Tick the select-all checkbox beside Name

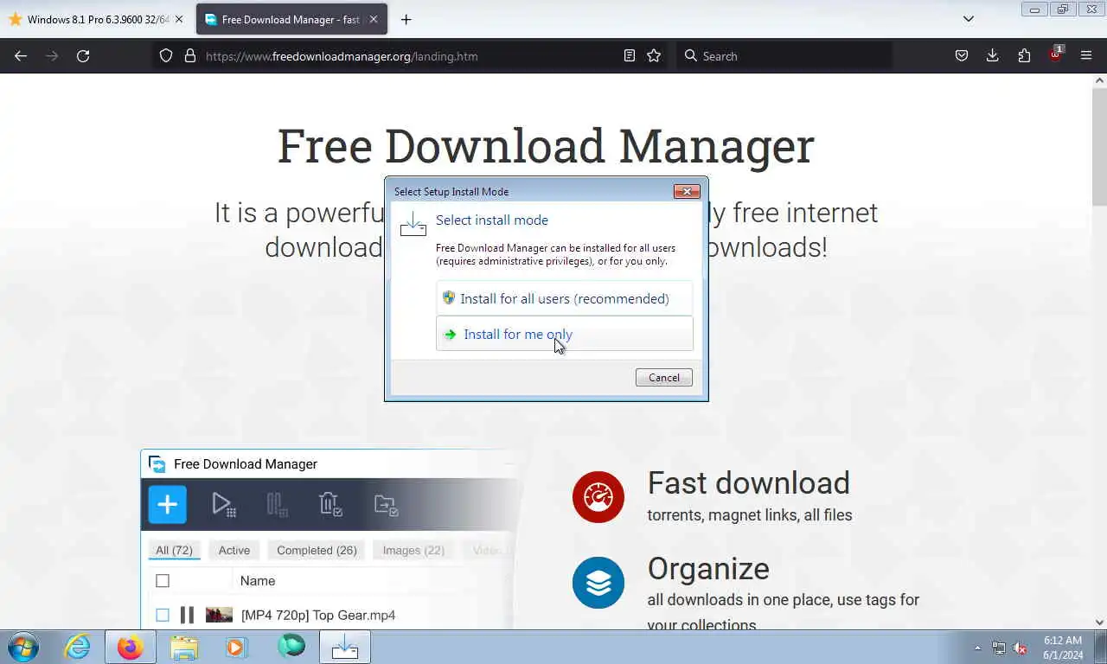[163, 581]
